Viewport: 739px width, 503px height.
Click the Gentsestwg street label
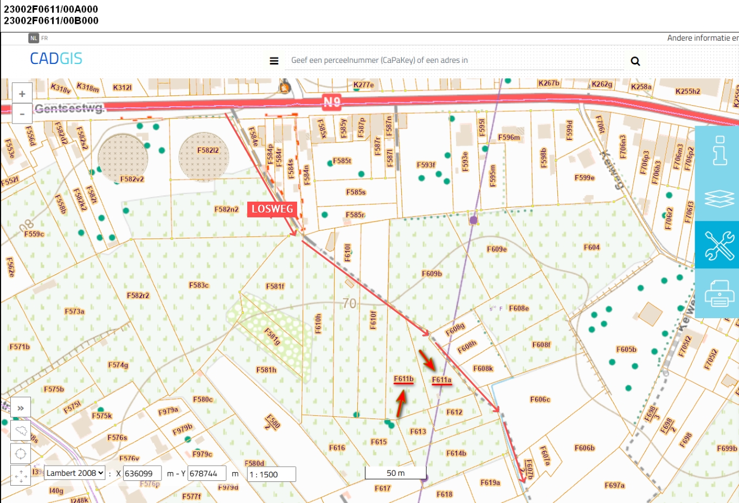pyautogui.click(x=69, y=108)
